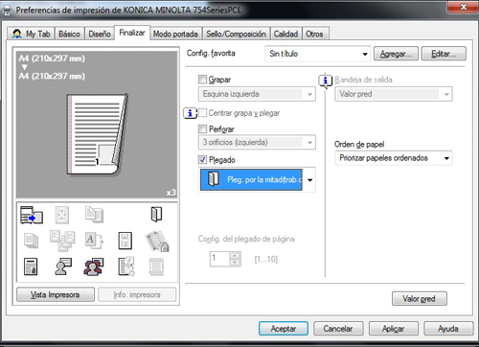Image resolution: width=479 pixels, height=347 pixels.
Task: Click the Editar... button
Action: 444,54
